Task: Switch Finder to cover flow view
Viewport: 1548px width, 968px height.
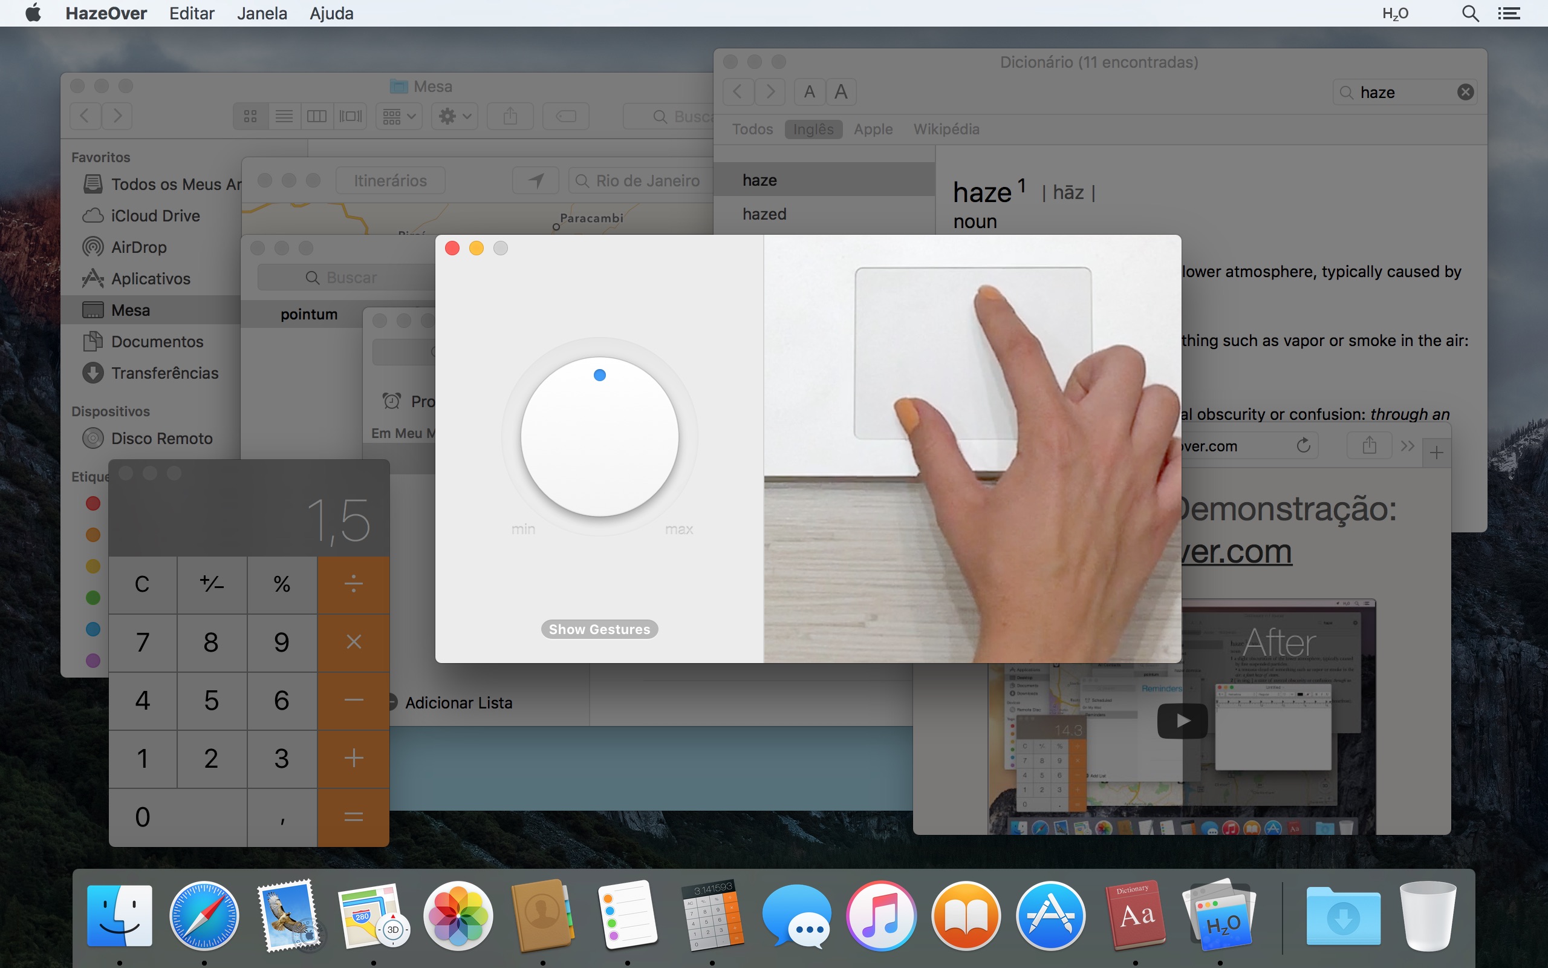Action: click(x=351, y=116)
